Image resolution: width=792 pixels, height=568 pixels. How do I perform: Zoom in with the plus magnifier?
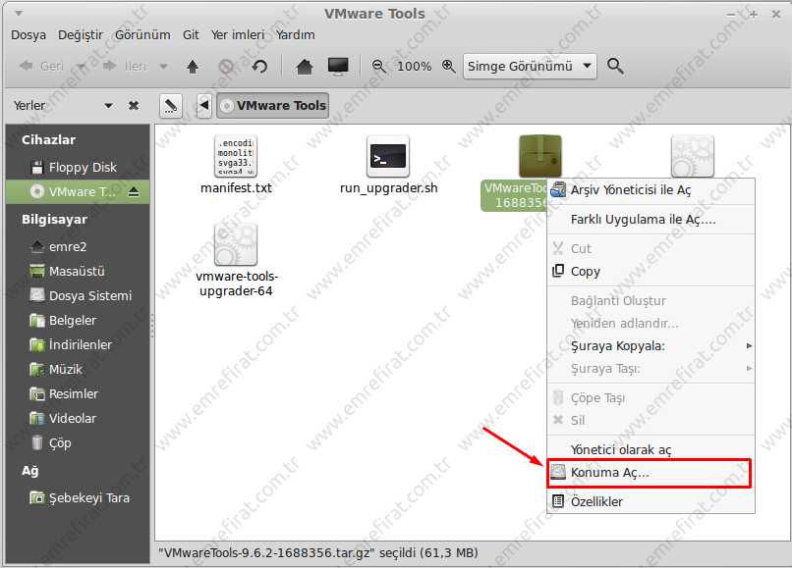click(x=448, y=67)
